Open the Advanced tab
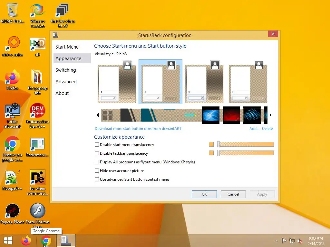The image size is (330, 247). tap(72, 81)
